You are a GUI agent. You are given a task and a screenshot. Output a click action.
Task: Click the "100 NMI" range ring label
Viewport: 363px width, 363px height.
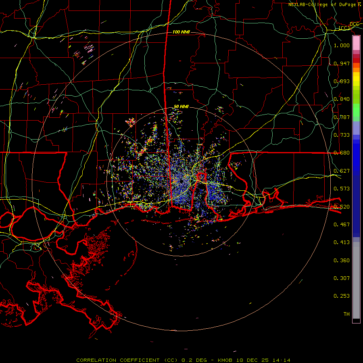pos(181,32)
